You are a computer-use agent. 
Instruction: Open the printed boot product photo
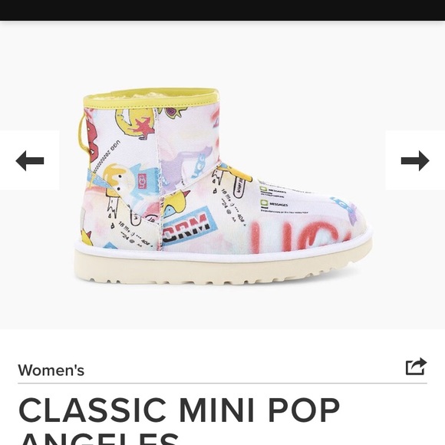223,186
